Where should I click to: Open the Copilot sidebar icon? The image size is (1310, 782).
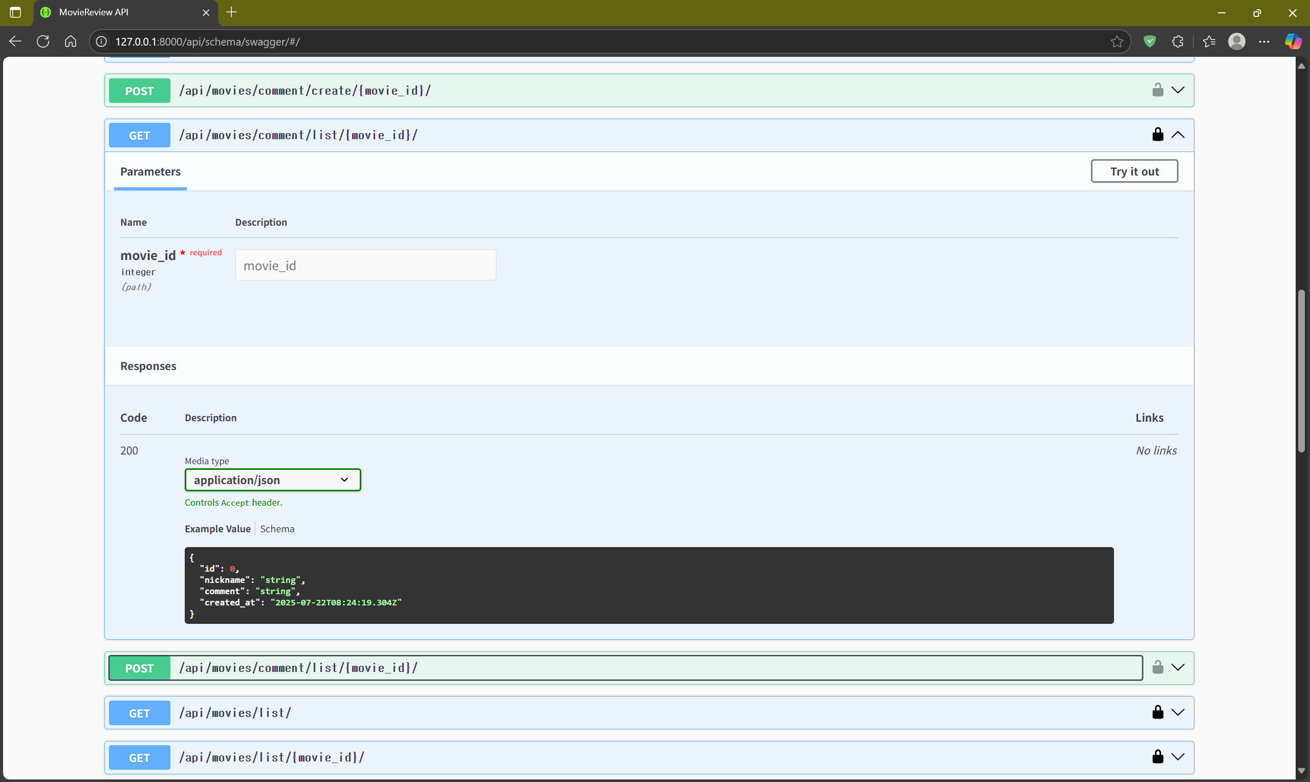[1293, 41]
